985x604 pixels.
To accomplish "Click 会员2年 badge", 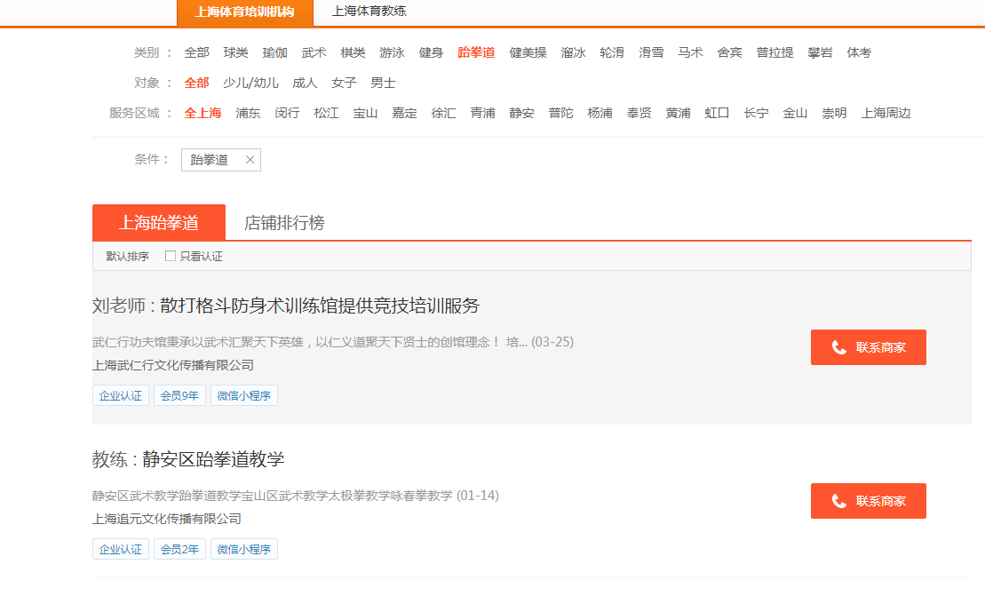I will [x=179, y=549].
